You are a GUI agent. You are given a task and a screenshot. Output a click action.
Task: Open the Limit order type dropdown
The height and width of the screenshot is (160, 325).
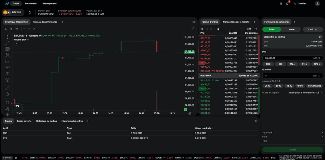(x=313, y=30)
